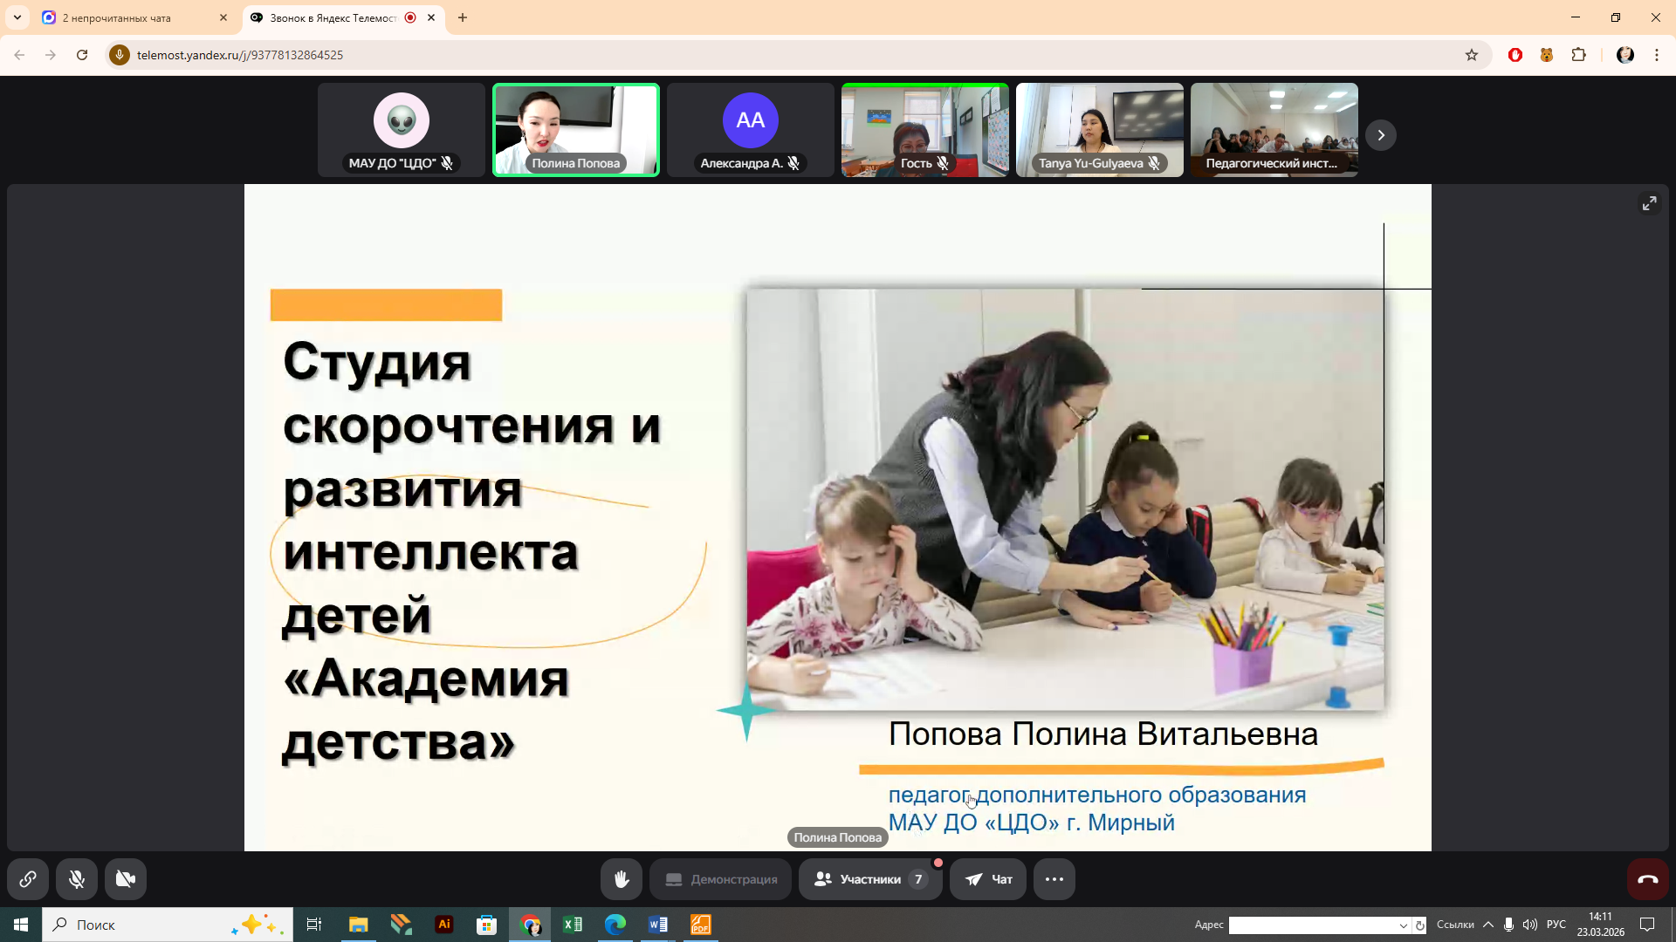The image size is (1676, 942).
Task: Expand presentation to fullscreen view
Action: click(1649, 203)
